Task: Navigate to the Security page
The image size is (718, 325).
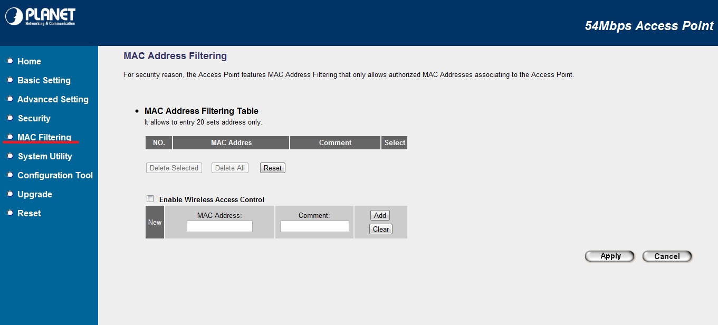Action: click(34, 118)
